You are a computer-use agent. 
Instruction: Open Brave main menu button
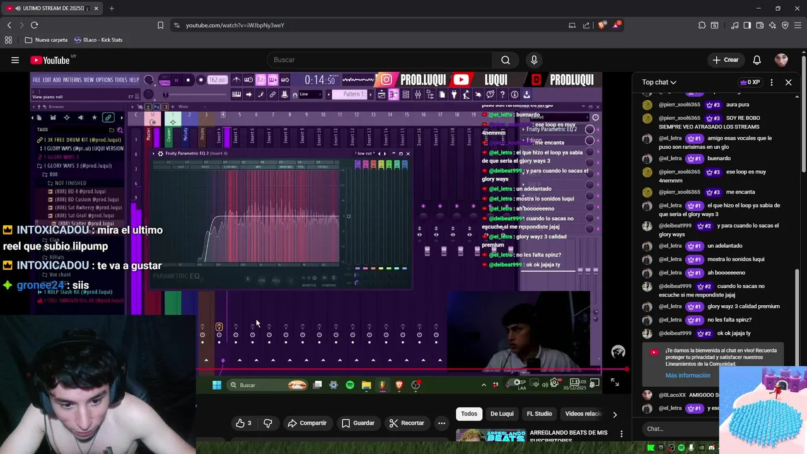[x=798, y=25]
